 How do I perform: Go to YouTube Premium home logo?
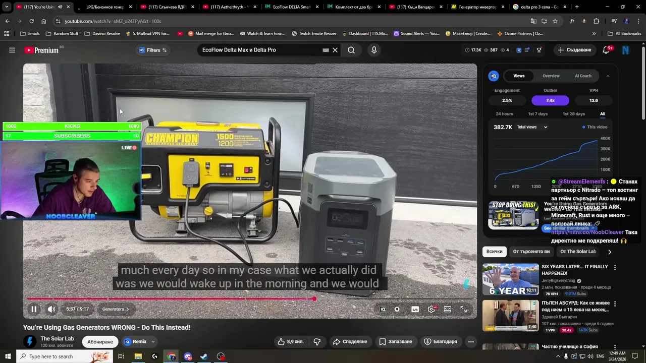point(41,50)
